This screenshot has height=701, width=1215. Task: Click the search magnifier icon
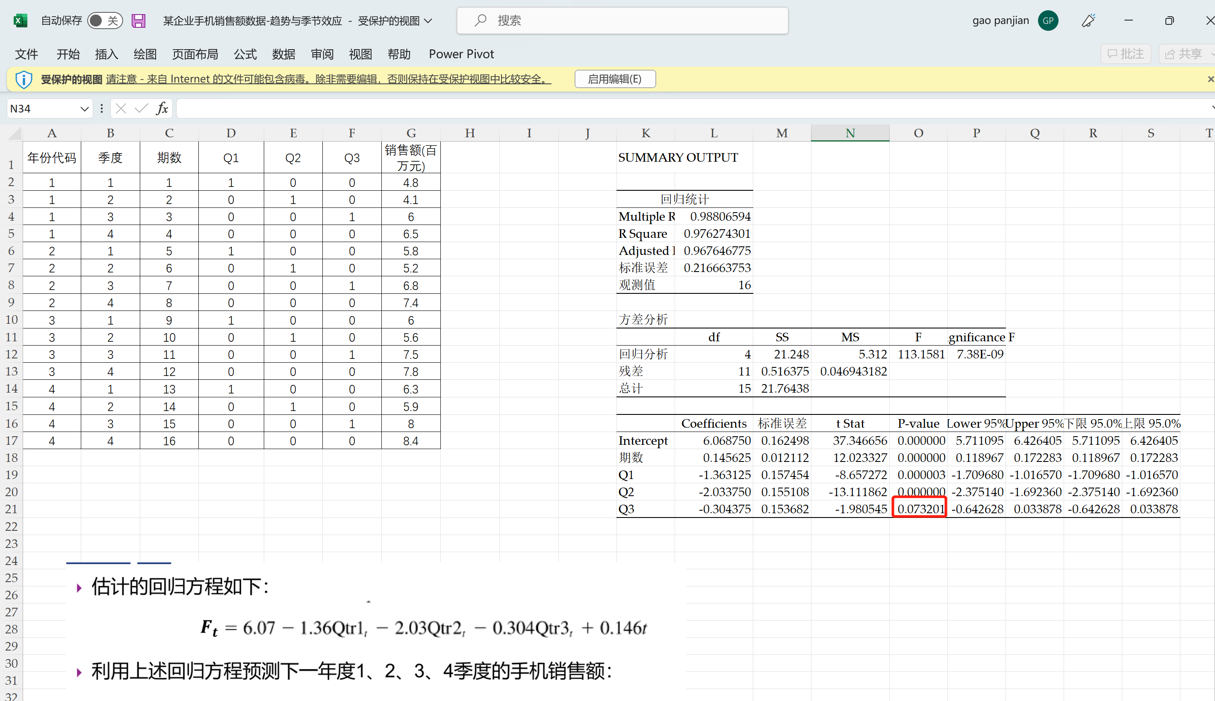(480, 21)
